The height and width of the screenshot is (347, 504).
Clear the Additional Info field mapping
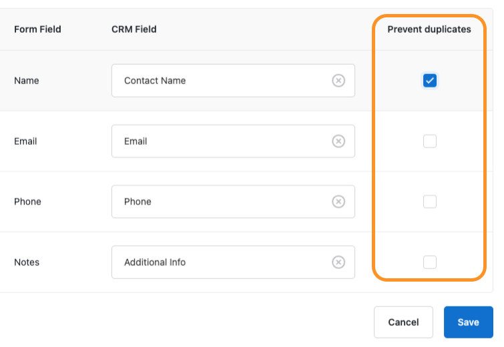338,262
